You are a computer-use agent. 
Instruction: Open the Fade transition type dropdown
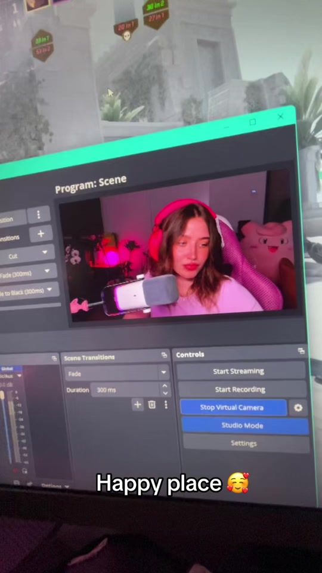[x=117, y=373]
